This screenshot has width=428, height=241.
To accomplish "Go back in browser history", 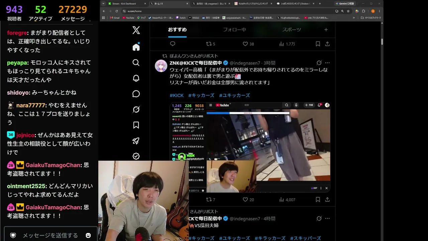I will (x=104, y=11).
